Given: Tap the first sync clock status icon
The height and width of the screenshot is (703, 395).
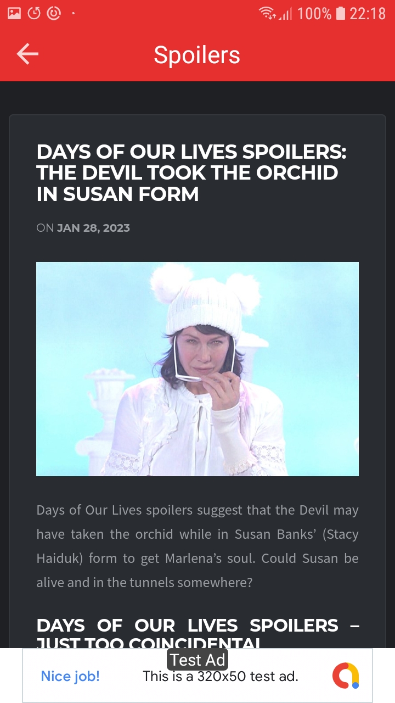Looking at the screenshot, I should click(x=34, y=13).
